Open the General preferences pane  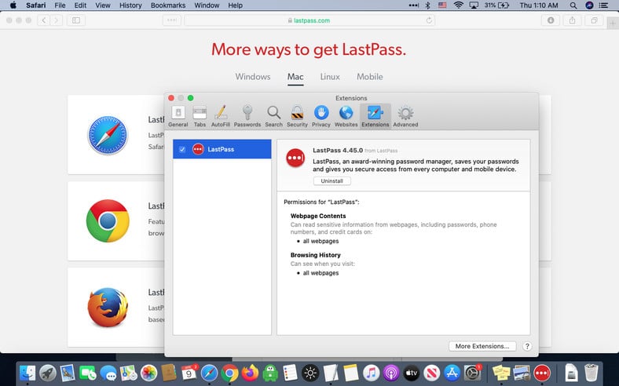click(178, 116)
